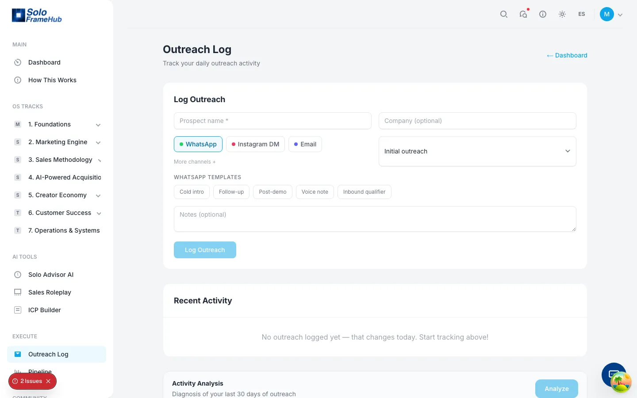The image size is (637, 398).
Task: Click the How This Works icon
Action: [18, 80]
